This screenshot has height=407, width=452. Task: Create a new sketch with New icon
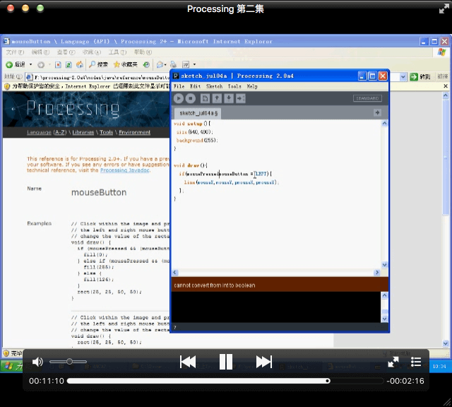(205, 98)
